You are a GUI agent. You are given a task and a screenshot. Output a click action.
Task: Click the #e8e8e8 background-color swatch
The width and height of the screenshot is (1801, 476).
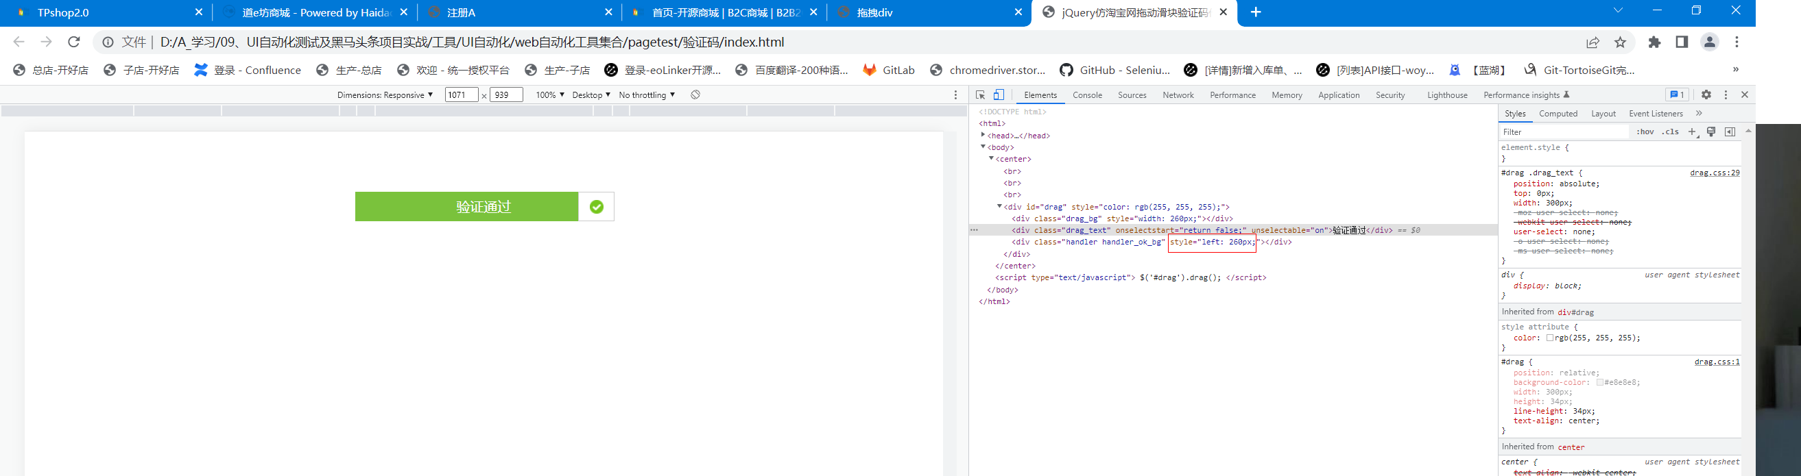pyautogui.click(x=1599, y=382)
